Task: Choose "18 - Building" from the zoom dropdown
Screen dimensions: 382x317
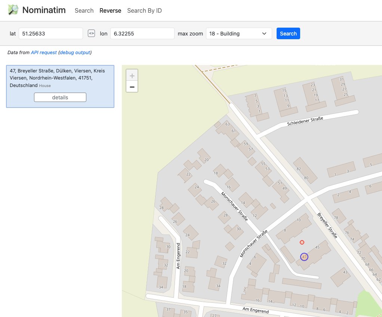Action: pos(239,33)
